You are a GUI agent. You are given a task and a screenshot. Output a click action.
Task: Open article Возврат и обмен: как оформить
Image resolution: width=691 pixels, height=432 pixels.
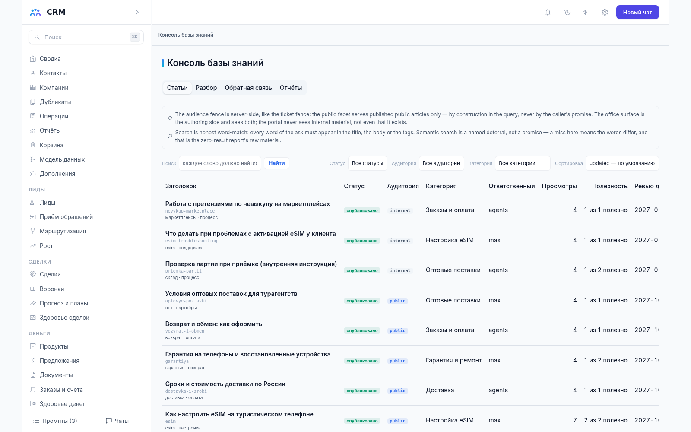click(x=214, y=324)
